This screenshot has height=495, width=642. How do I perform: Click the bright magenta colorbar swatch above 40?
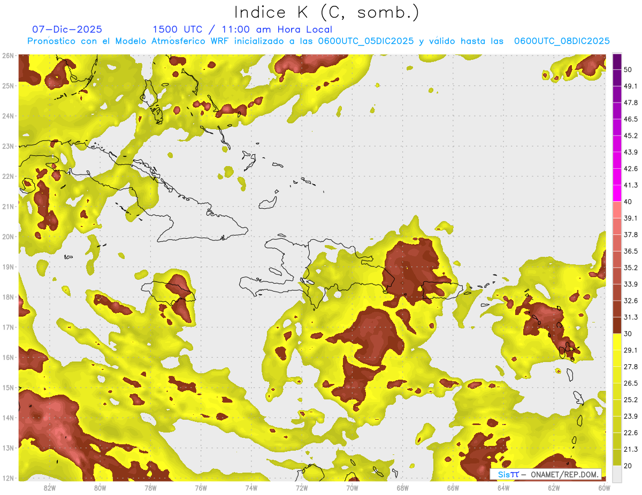(x=617, y=193)
